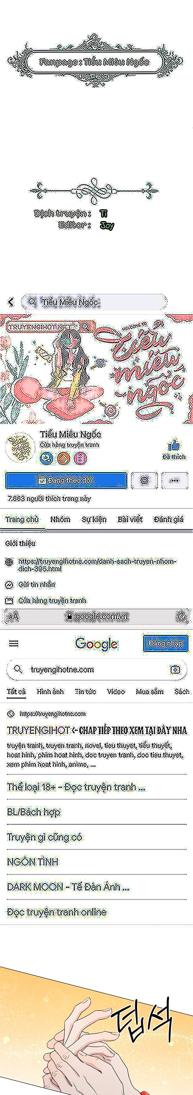Select the Hình ảnh search tab
The height and width of the screenshot is (1095, 193).
[x=50, y=692]
